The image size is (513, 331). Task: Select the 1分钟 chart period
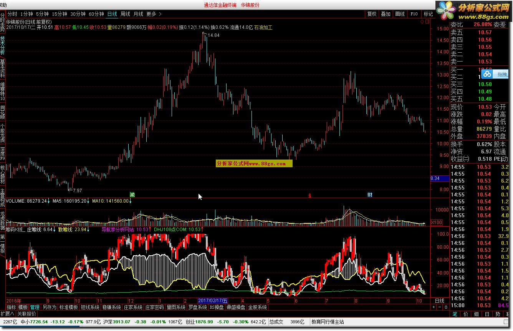26,14
